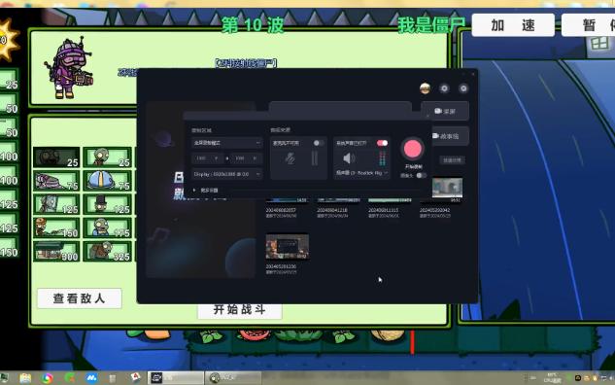Viewport: 615px width, 385px height.
Task: Pick the 325-cost zombie card
Action: (108, 252)
